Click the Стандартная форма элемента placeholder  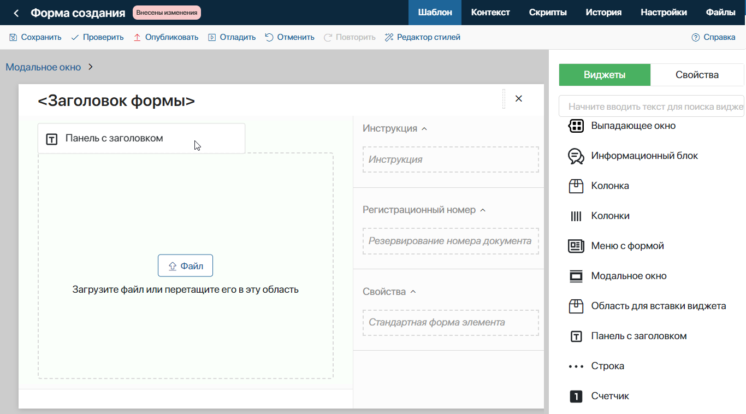451,322
